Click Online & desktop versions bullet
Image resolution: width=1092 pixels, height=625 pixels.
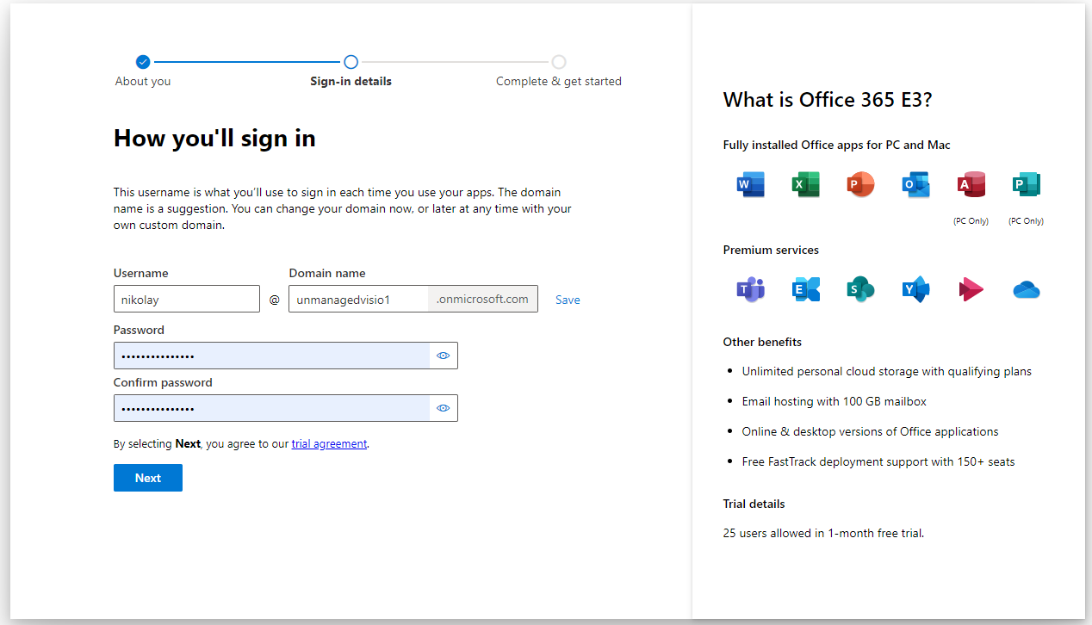pos(871,431)
